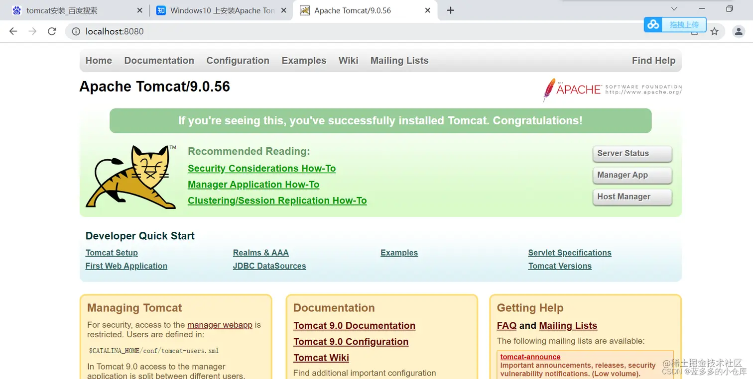Bookmark this page with the star icon
The height and width of the screenshot is (379, 753).
tap(715, 31)
